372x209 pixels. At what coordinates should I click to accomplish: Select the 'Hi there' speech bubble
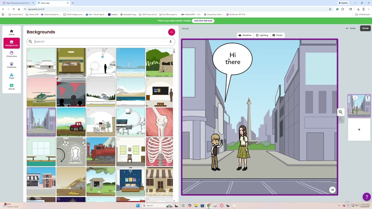tap(233, 59)
